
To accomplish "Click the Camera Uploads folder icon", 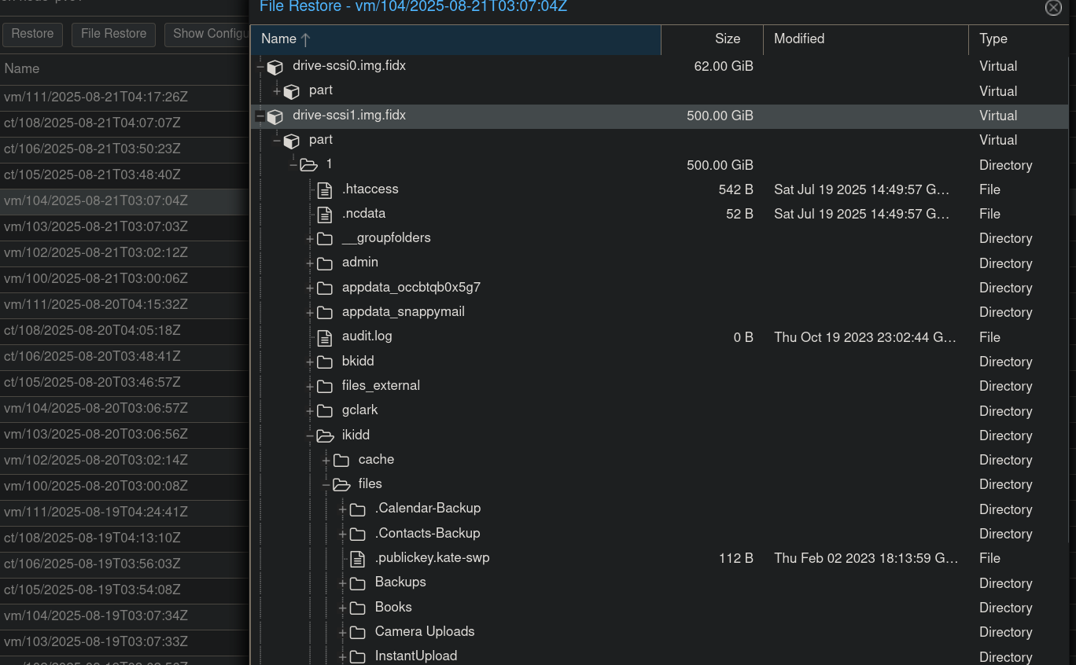I will [x=357, y=632].
